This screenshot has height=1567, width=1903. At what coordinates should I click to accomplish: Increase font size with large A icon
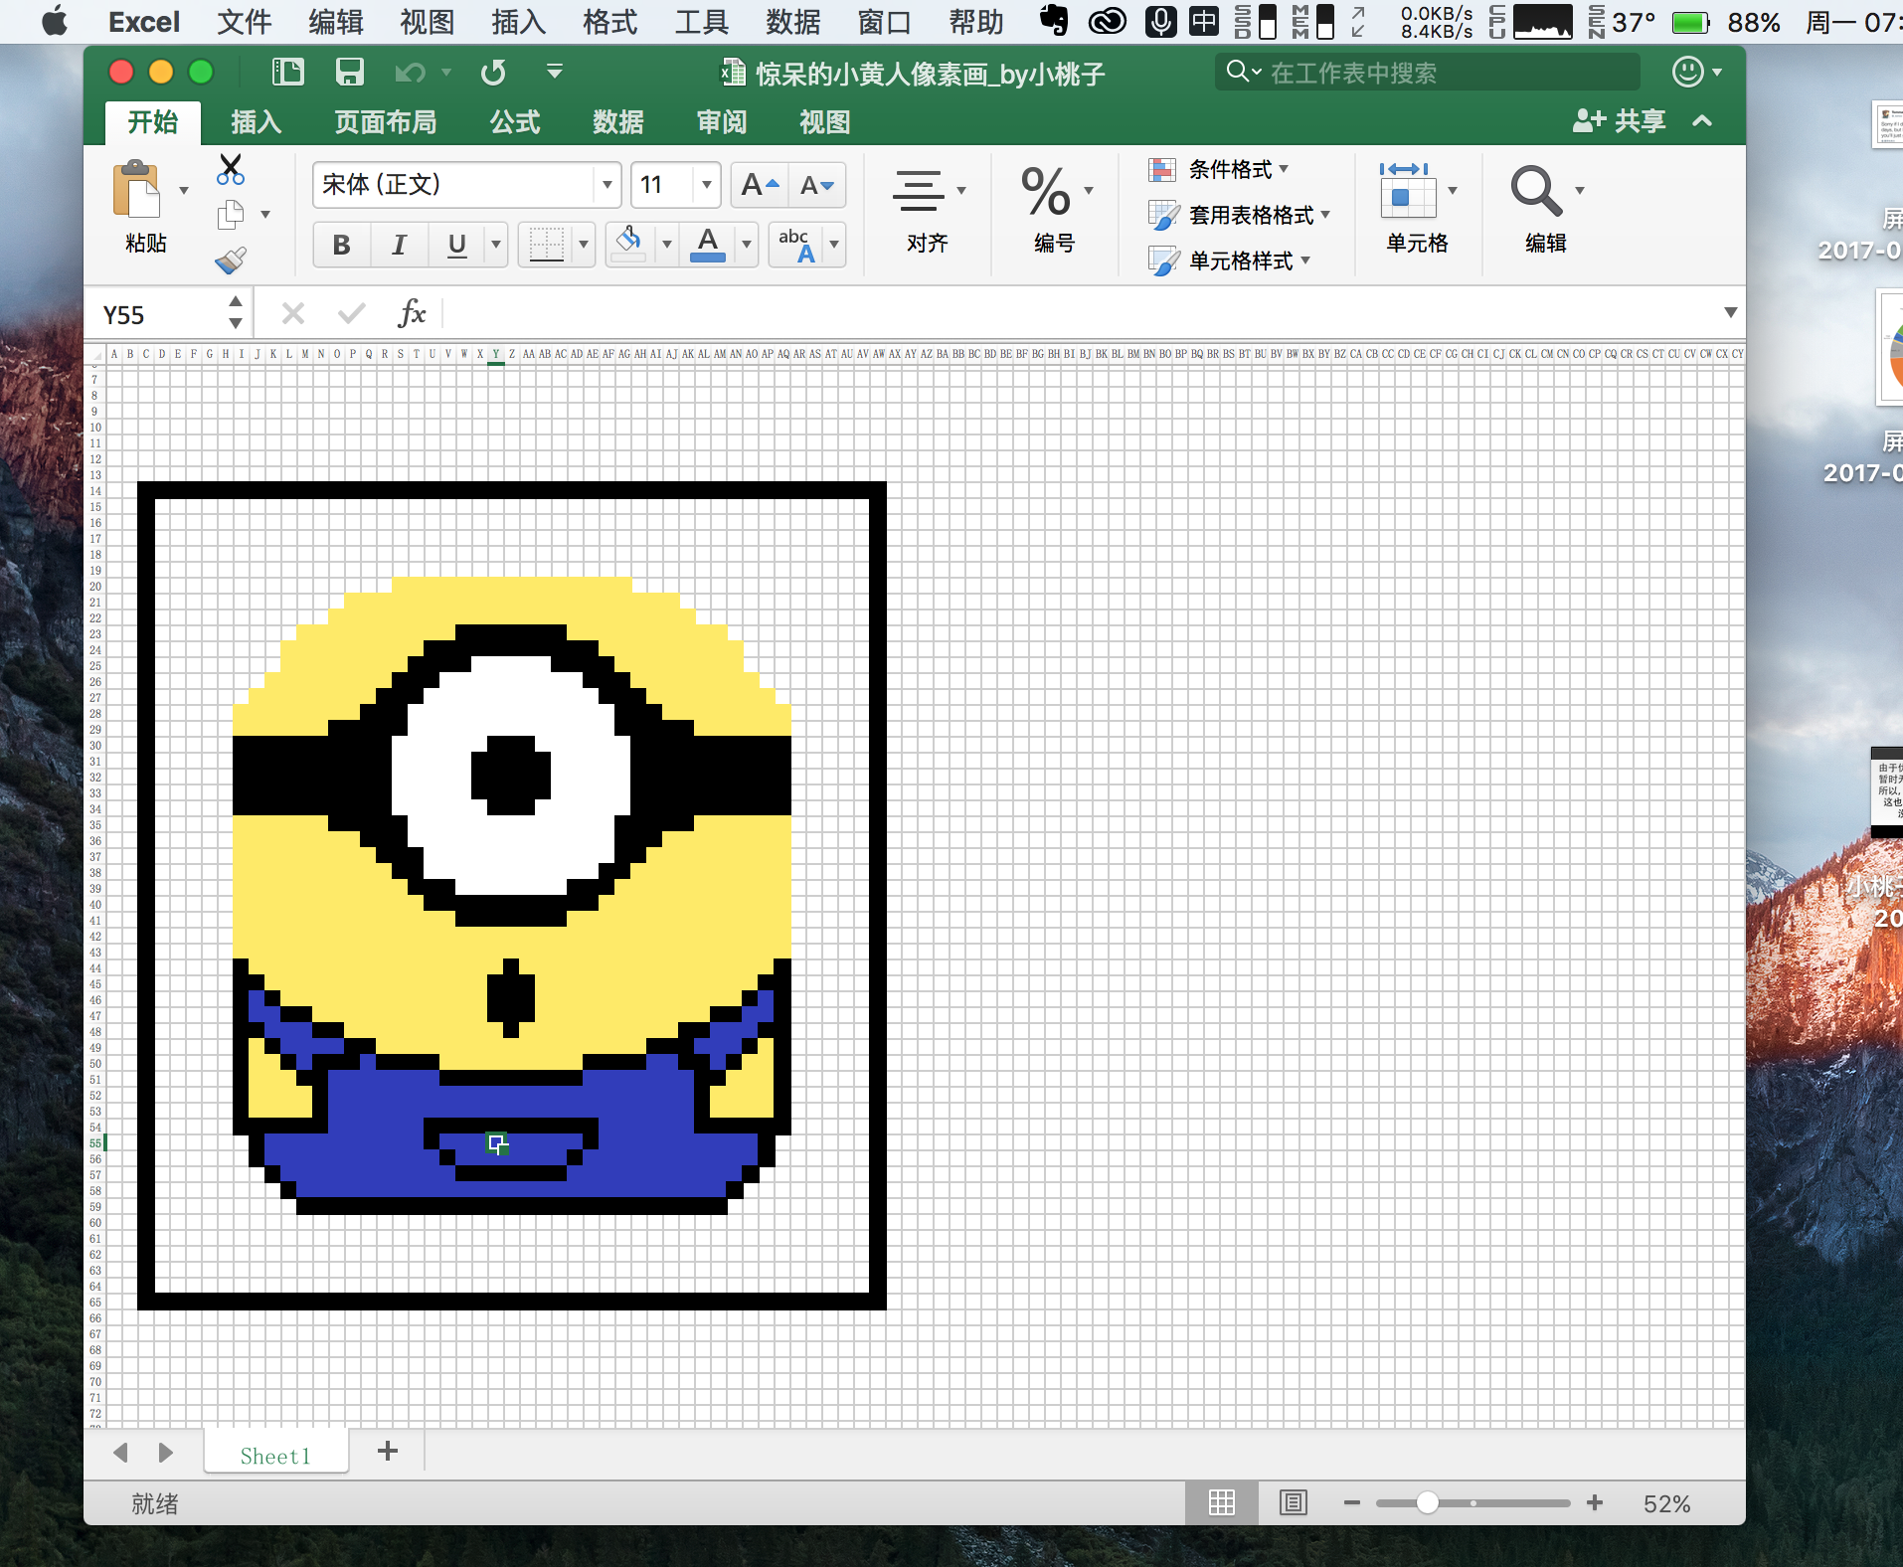pyautogui.click(x=760, y=185)
